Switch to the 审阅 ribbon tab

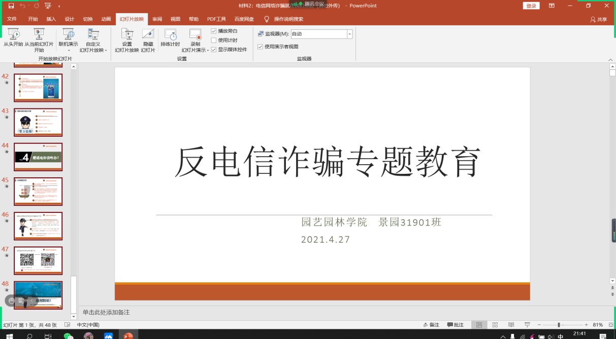[x=157, y=19]
